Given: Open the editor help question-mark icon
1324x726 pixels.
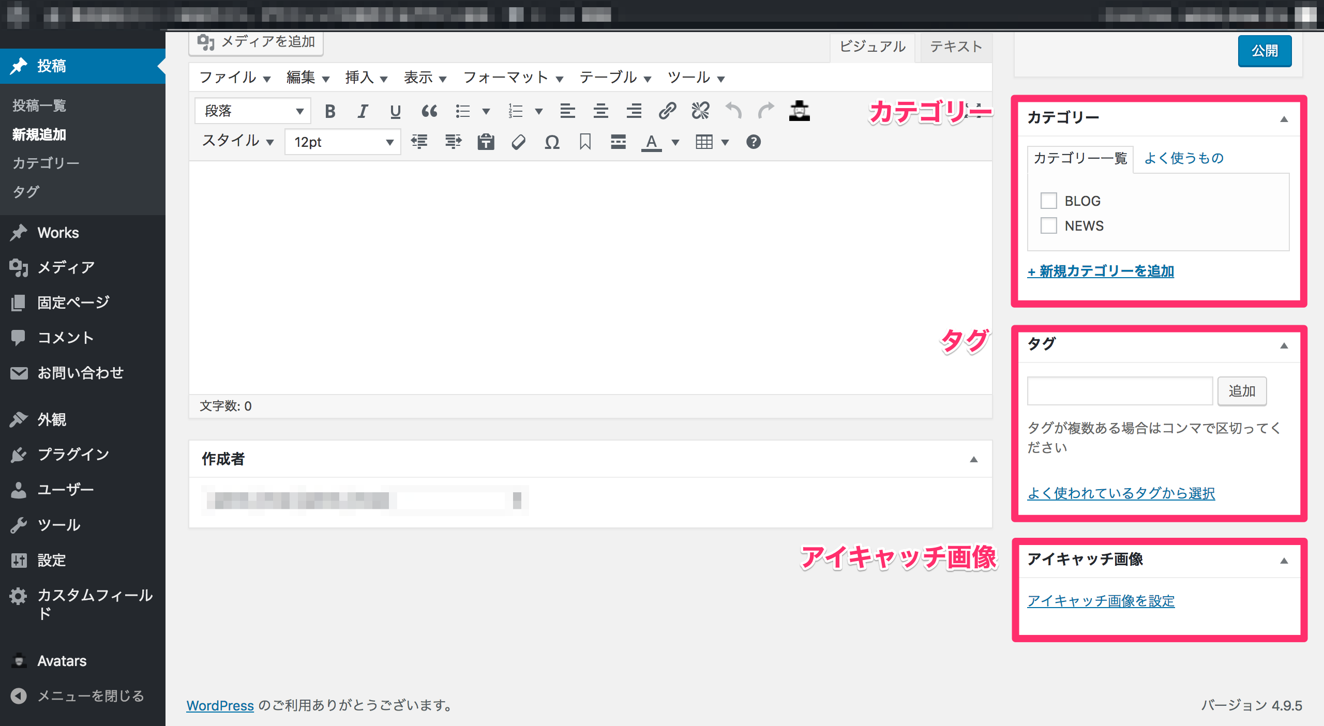Looking at the screenshot, I should (x=754, y=142).
